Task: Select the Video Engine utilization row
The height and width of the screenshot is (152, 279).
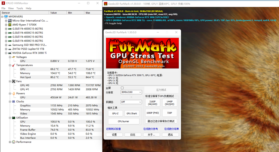Action: tap(60, 134)
